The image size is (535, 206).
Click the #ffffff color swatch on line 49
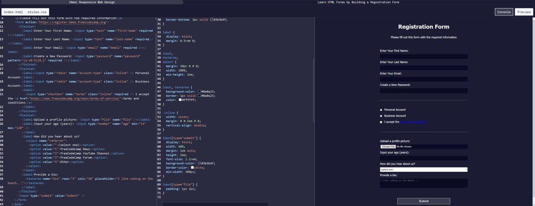(x=180, y=99)
